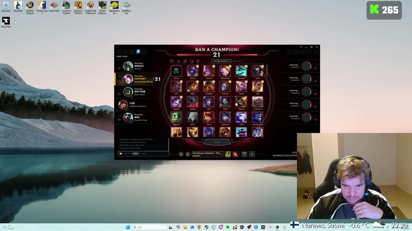Open League client settings gear
This screenshot has width=412, height=231.
coord(311,47)
